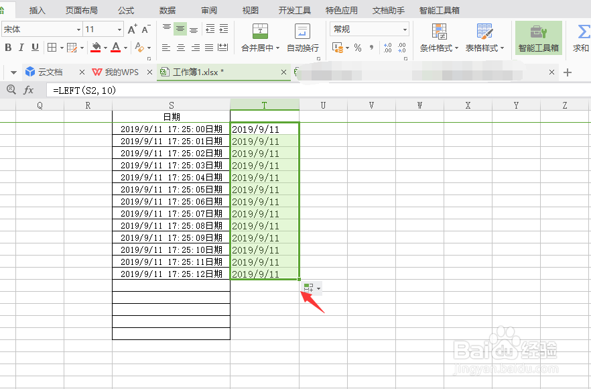591x389 pixels.
Task: Toggle italic formatting
Action: pyautogui.click(x=21, y=48)
